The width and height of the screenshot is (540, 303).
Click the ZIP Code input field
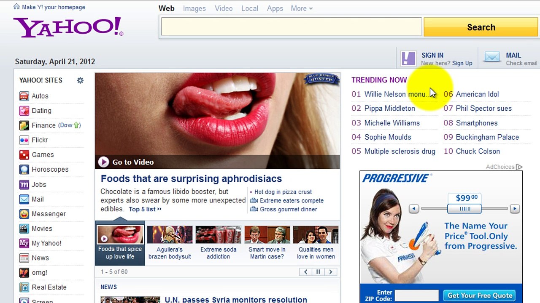click(416, 295)
